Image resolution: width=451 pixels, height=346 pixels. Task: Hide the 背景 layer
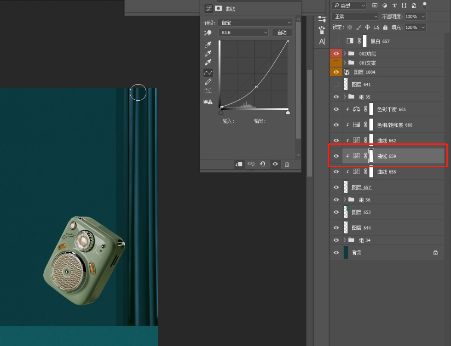point(336,253)
